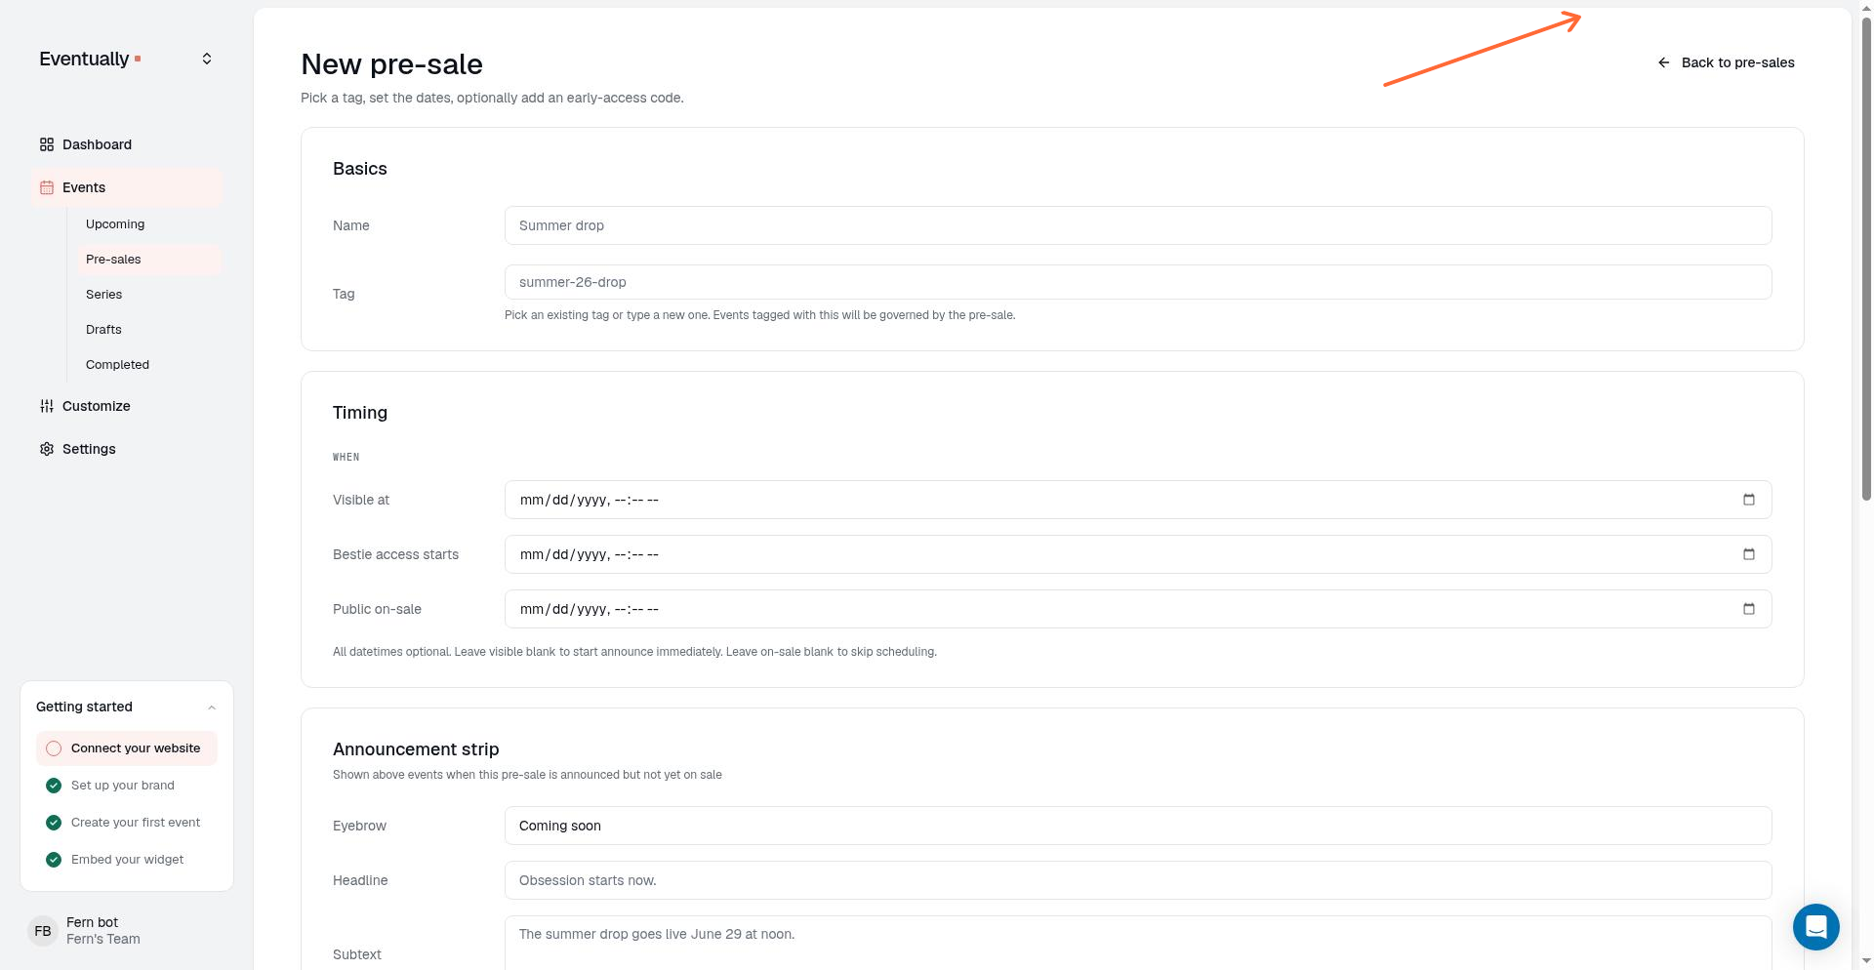The image size is (1874, 970).
Task: Click the Timing section heading
Action: [360, 413]
